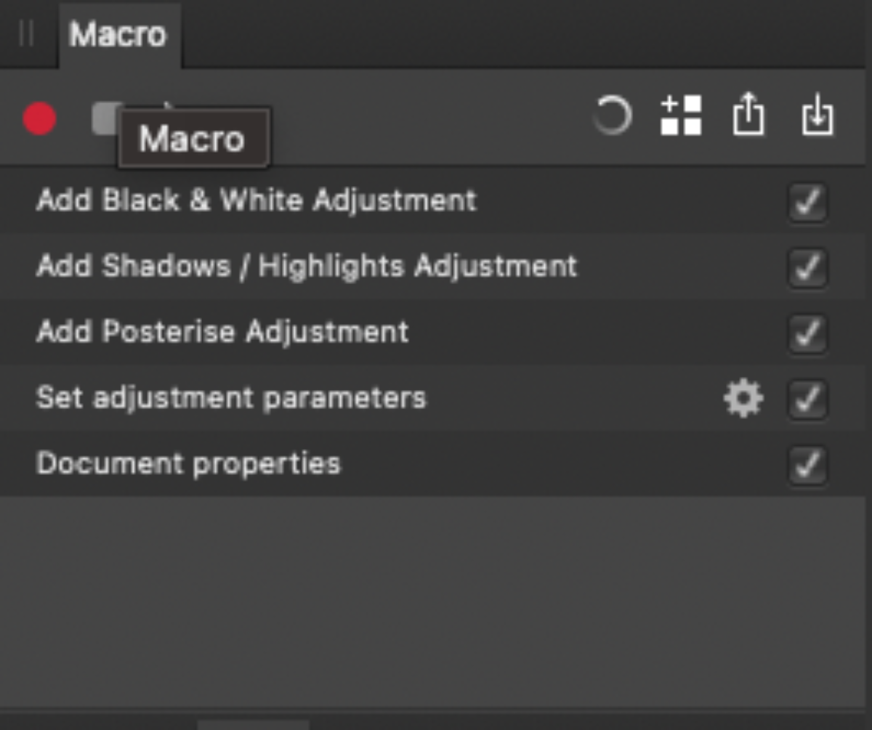
Task: Add the macro to the Library
Action: point(682,118)
